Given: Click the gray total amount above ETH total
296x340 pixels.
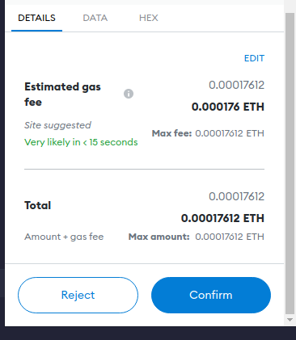Looking at the screenshot, I should point(237,196).
